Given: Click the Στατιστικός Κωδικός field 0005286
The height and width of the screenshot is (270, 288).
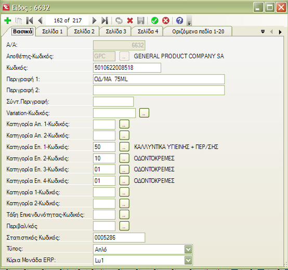Looking at the screenshot, I should click(x=119, y=237).
